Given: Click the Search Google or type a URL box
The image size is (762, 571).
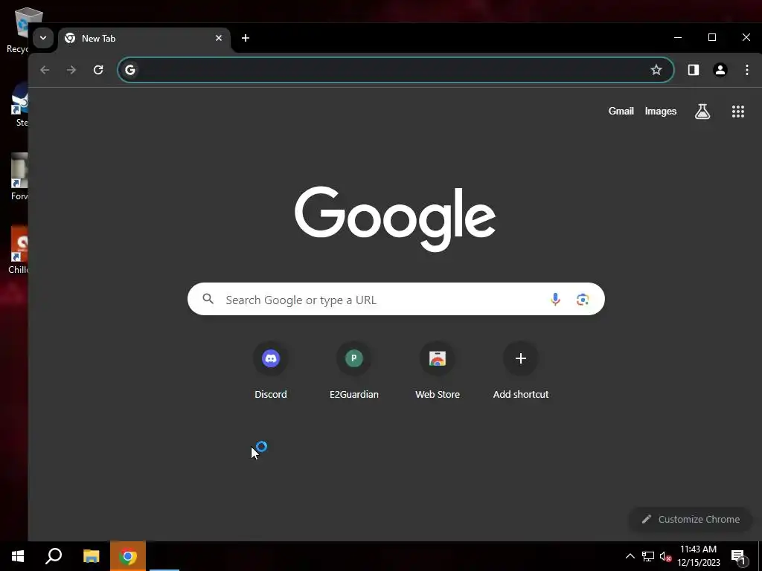Looking at the screenshot, I should pyautogui.click(x=396, y=299).
